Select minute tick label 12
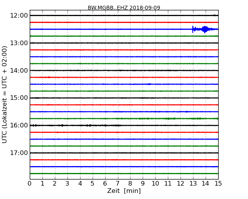The height and width of the screenshot is (199, 248). pyautogui.click(x=180, y=184)
